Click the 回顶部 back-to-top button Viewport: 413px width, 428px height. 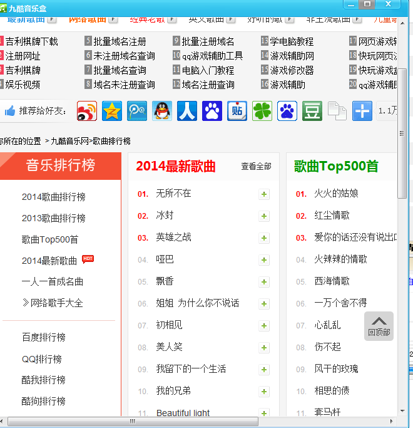tap(379, 326)
